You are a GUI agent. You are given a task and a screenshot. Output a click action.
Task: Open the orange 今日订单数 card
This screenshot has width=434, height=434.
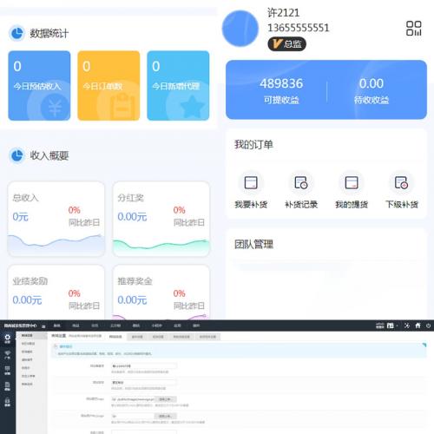(108, 85)
